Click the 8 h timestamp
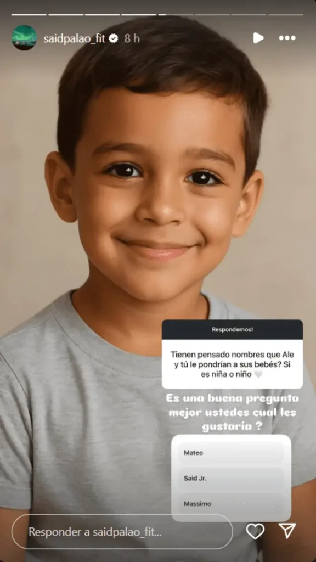Screen dimensions: 316x562 coord(132,39)
